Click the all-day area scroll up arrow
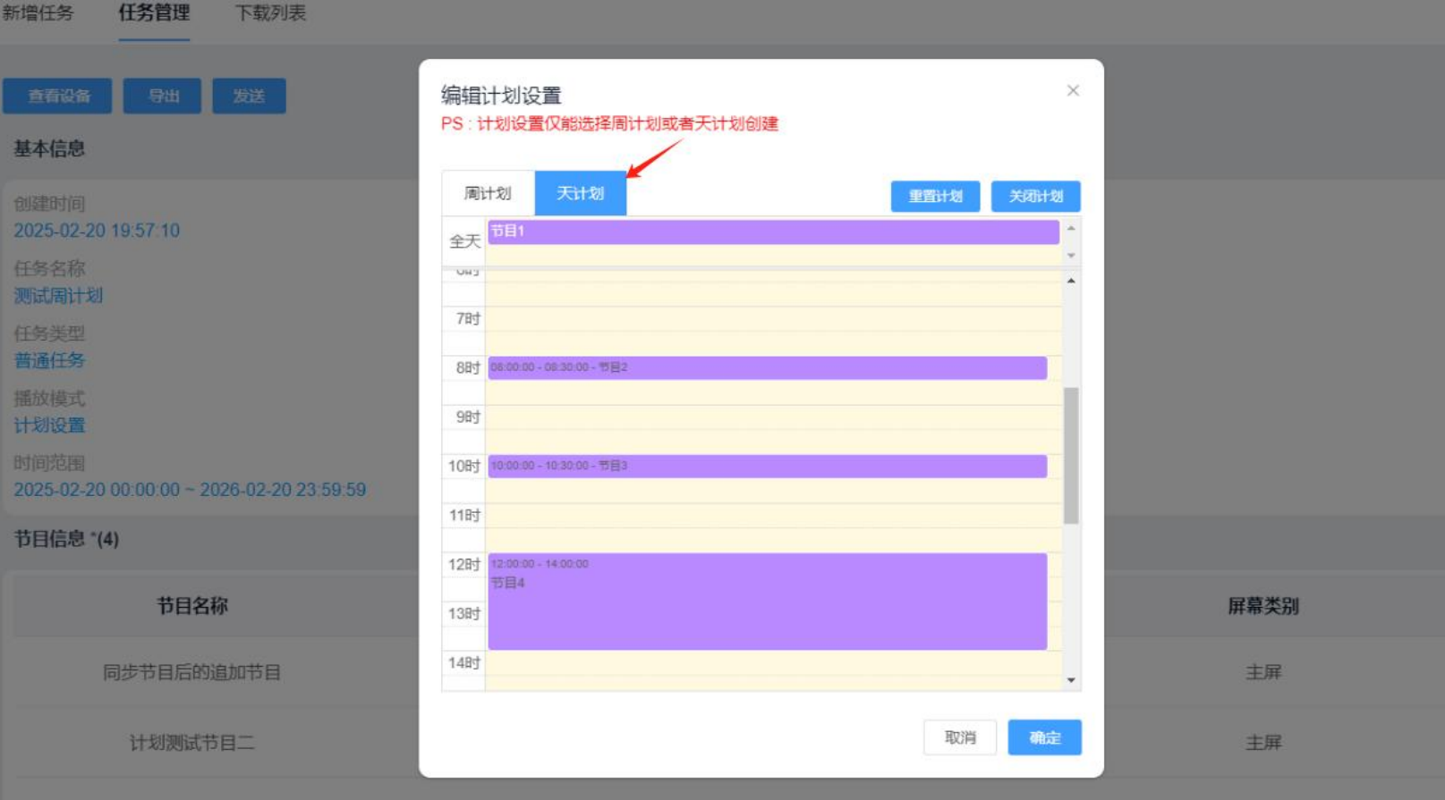The image size is (1445, 800). pyautogui.click(x=1071, y=229)
